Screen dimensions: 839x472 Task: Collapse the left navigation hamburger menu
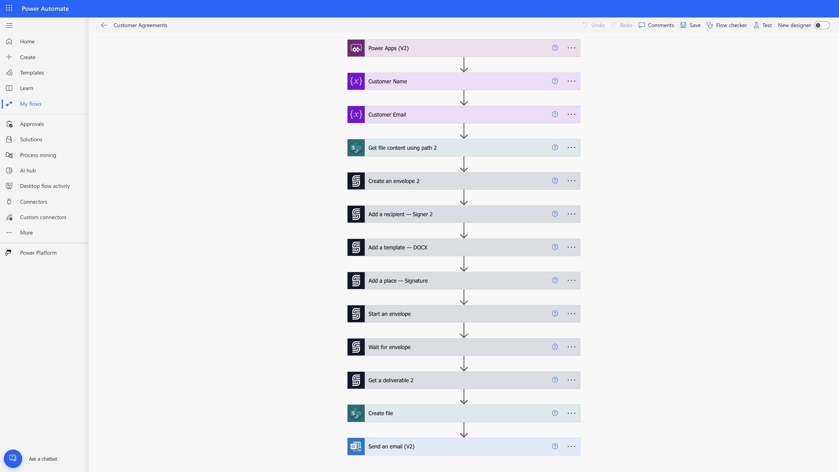coord(9,25)
